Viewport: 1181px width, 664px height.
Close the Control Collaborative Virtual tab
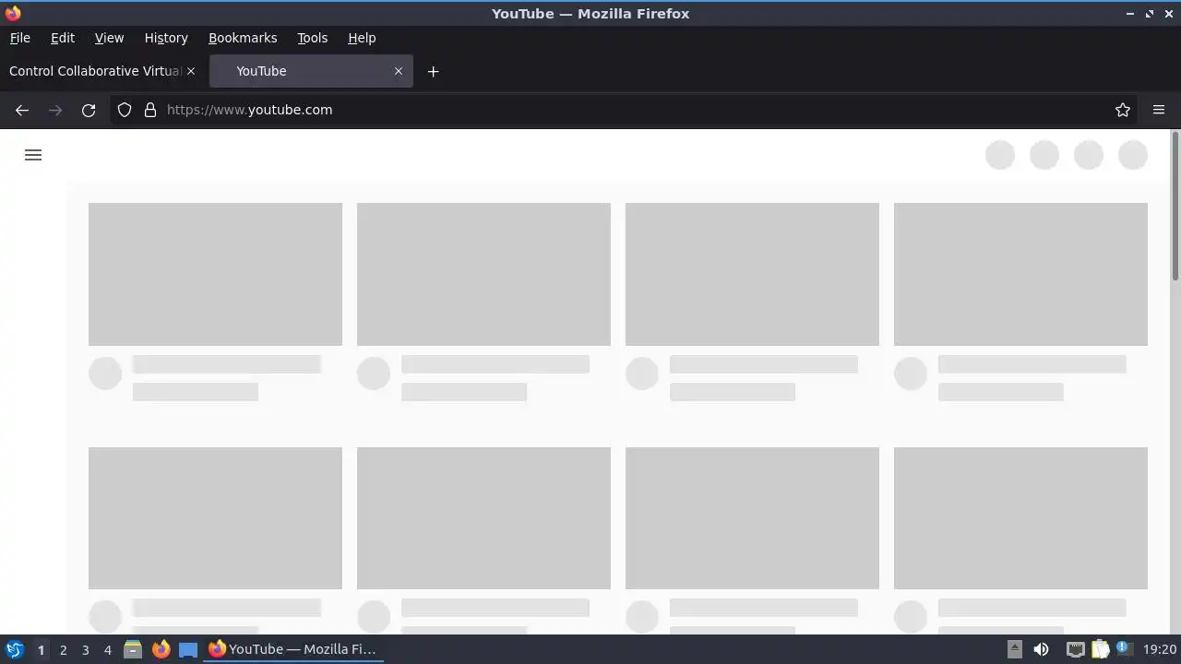[x=191, y=71]
